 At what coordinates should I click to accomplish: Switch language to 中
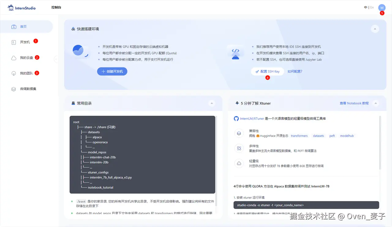pos(366,7)
